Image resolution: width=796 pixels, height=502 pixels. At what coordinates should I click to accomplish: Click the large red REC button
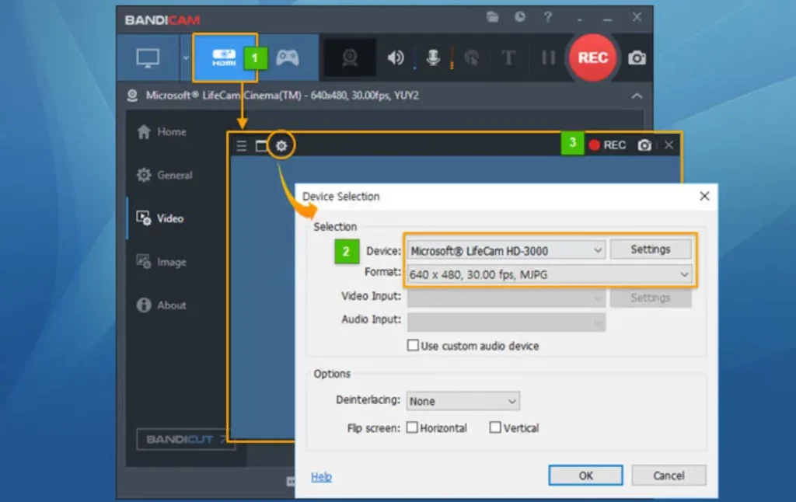pos(592,58)
